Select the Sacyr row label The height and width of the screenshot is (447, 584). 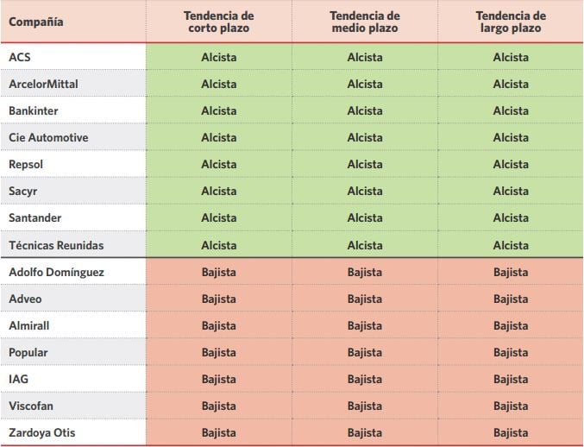[23, 191]
